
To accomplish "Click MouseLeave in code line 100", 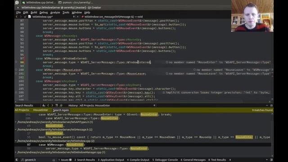I will tap(72, 70).
